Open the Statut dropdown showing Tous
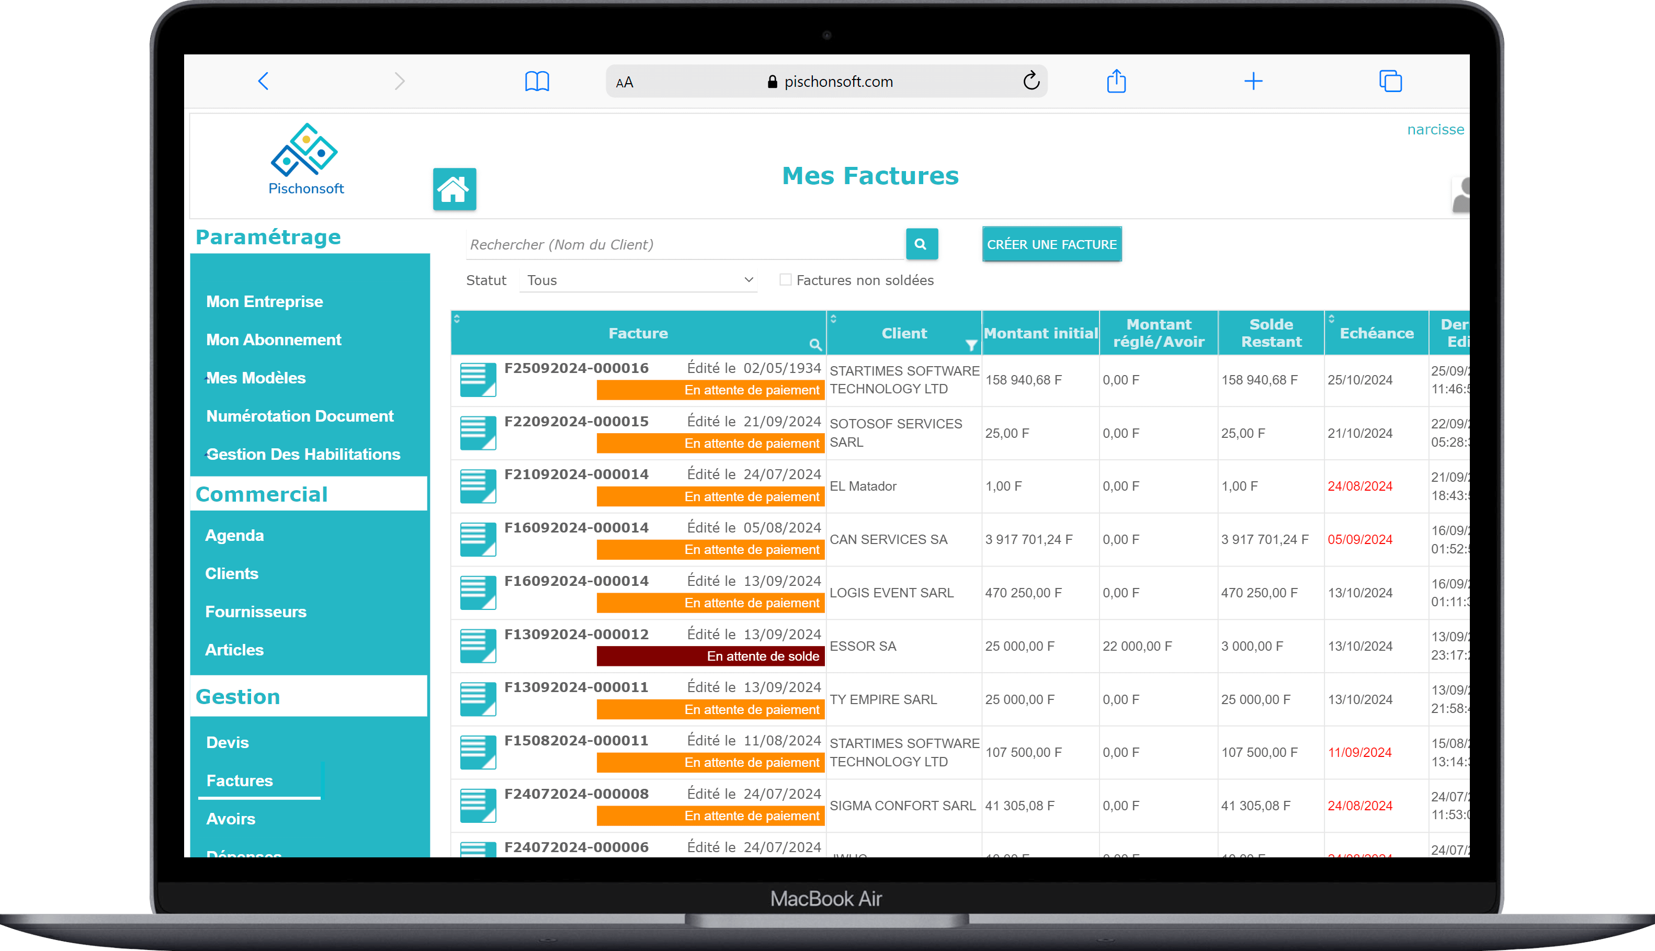 [638, 280]
